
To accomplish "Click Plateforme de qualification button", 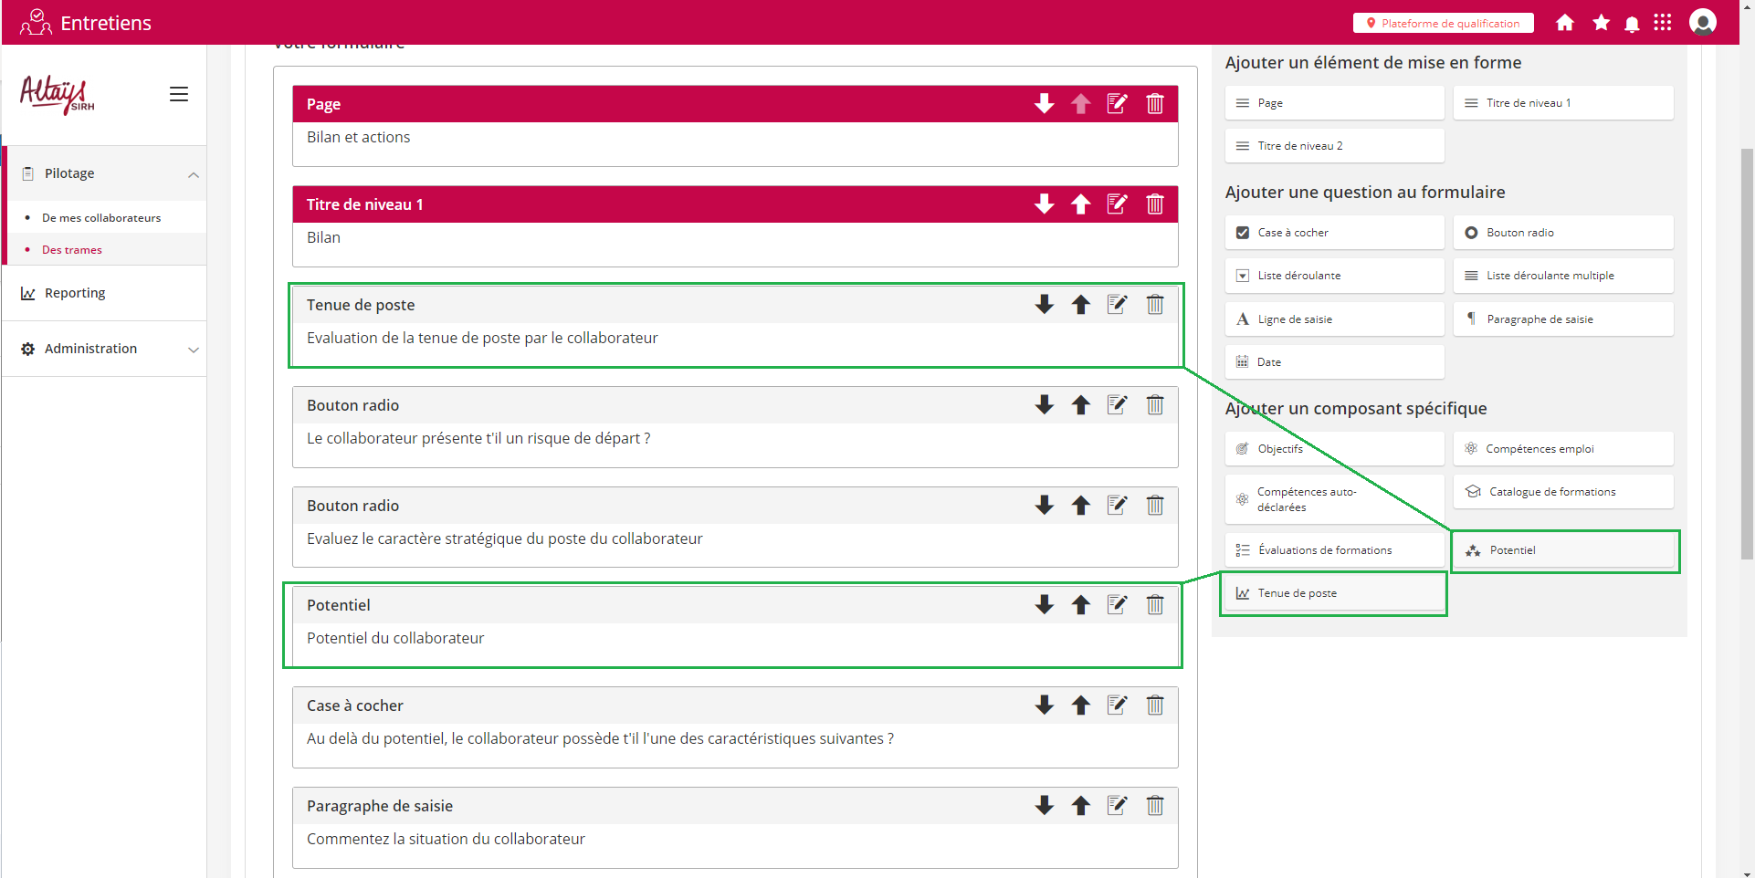I will point(1443,23).
